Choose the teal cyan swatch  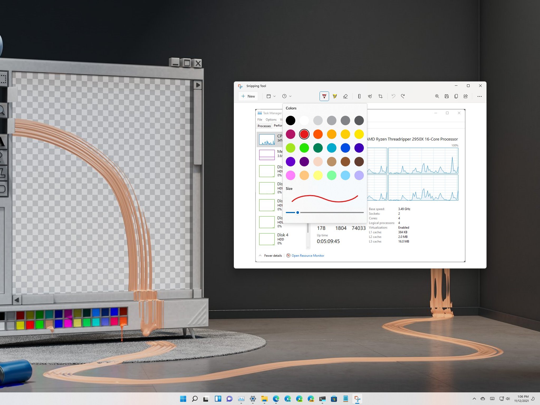[331, 148]
